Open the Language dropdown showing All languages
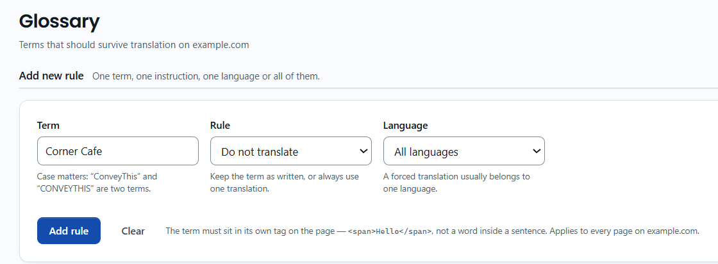718x264 pixels. point(464,151)
